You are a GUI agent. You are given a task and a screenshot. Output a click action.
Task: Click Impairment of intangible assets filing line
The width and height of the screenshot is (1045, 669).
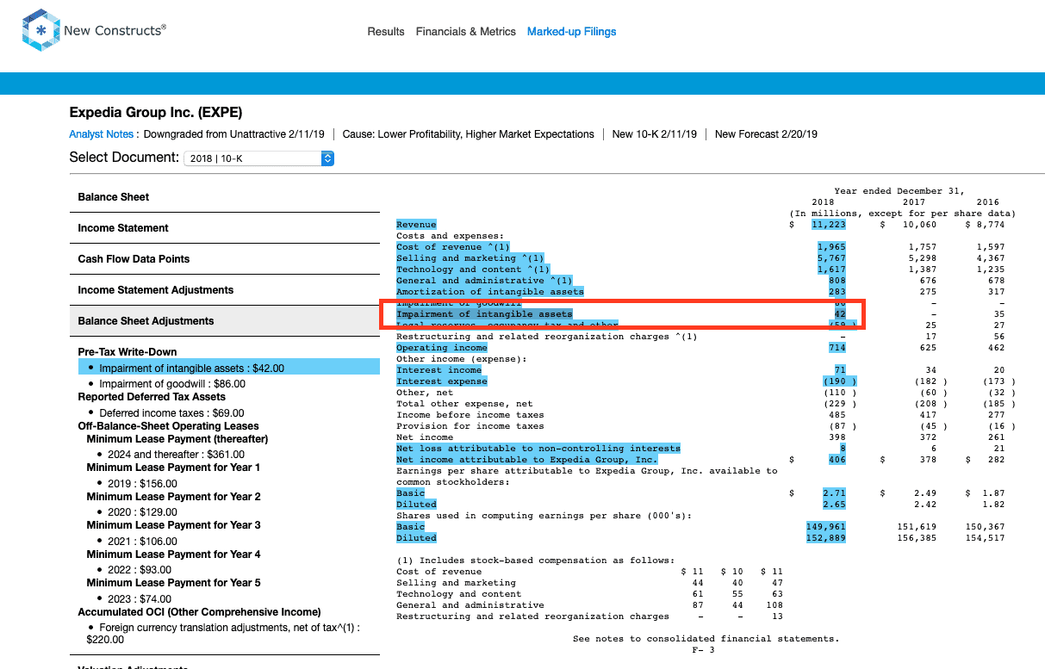point(484,314)
